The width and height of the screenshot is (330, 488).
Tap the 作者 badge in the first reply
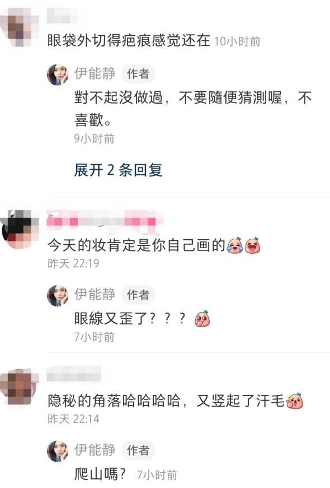(138, 74)
